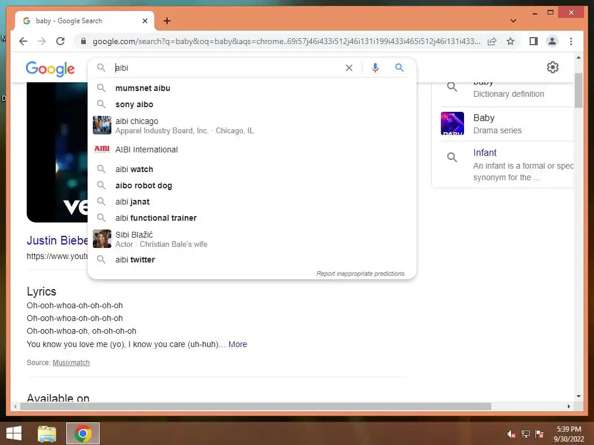Click the 'More' lyrics link
This screenshot has width=594, height=445.
[x=237, y=344]
